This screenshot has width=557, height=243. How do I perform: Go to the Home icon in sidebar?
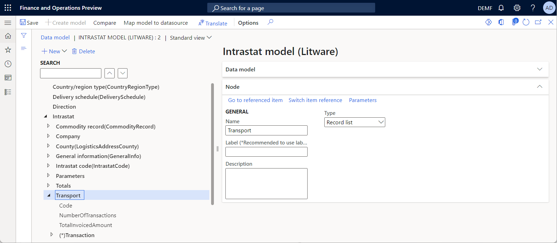[x=8, y=36]
